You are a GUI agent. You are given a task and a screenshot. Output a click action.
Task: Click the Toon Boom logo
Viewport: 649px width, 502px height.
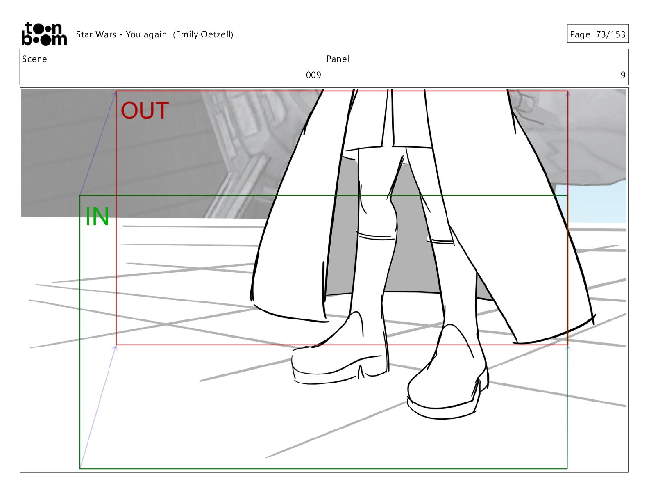pos(44,34)
